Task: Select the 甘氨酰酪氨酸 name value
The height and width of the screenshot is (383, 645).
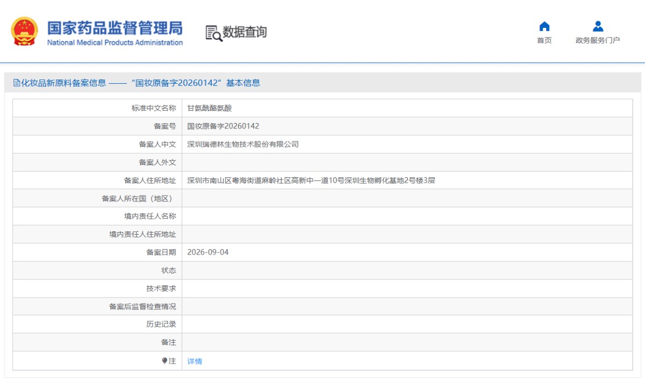Action: tap(210, 108)
